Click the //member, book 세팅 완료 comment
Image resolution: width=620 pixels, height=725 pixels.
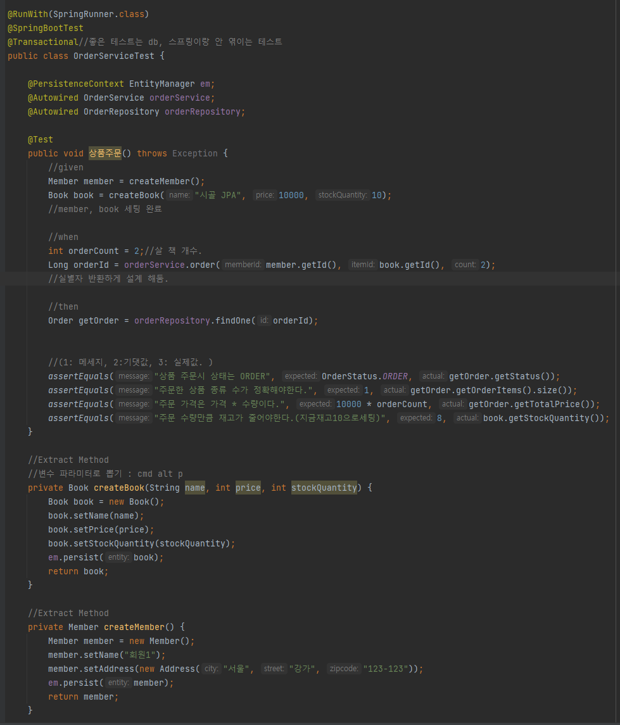pos(105,209)
